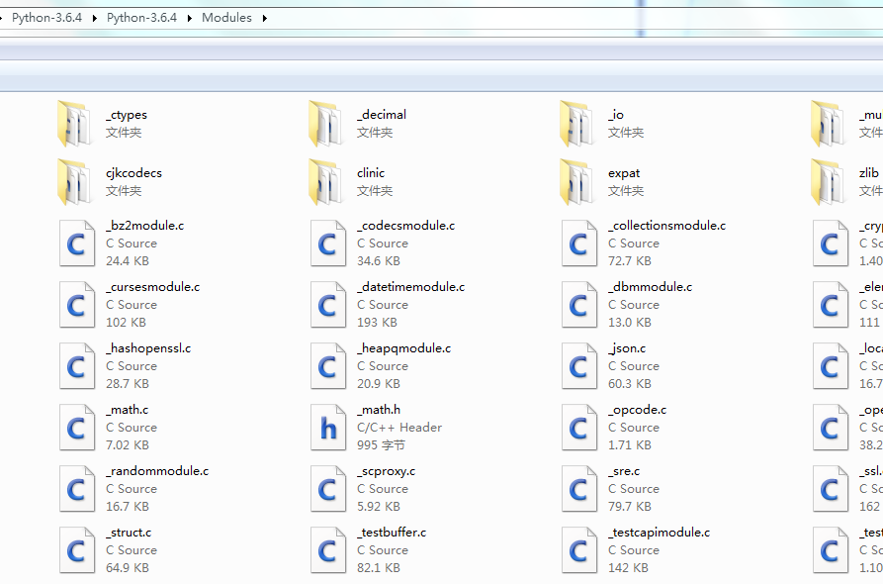Click the _sre.c file name
This screenshot has height=584, width=883.
click(x=624, y=471)
